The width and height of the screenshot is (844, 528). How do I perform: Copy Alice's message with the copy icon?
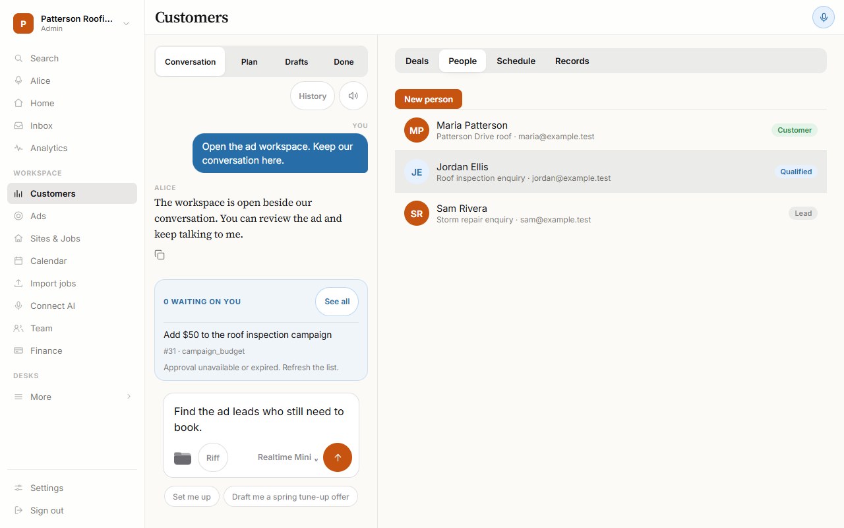point(160,255)
